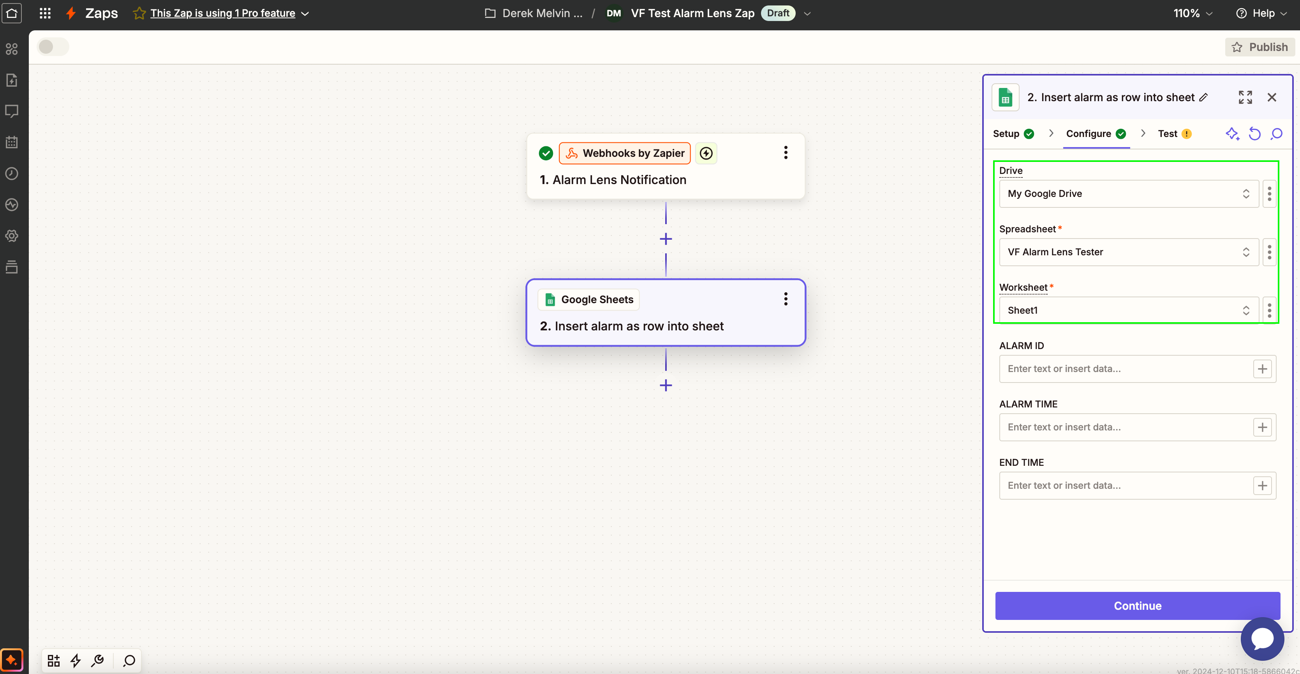
Task: Click the ALARM ID input field
Action: point(1124,369)
